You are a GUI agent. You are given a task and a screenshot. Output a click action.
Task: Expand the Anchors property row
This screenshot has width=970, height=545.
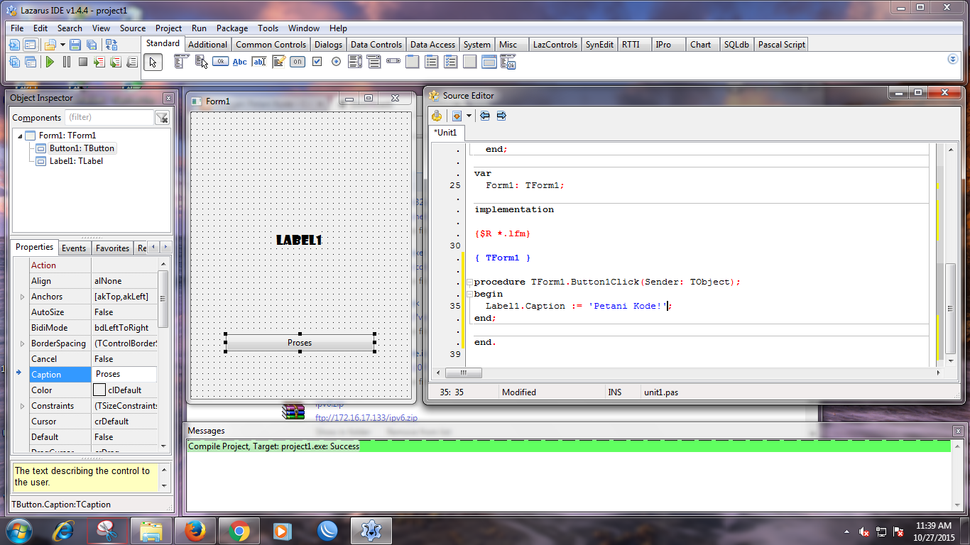tap(22, 296)
